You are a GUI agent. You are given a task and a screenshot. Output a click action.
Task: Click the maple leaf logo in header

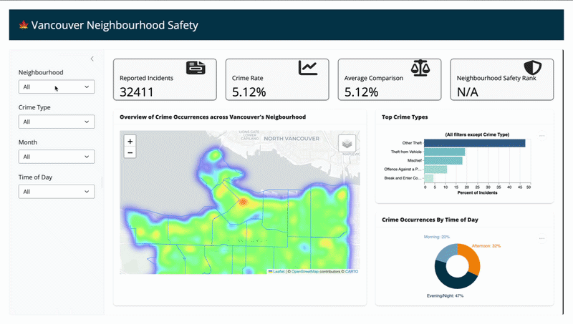coord(23,26)
